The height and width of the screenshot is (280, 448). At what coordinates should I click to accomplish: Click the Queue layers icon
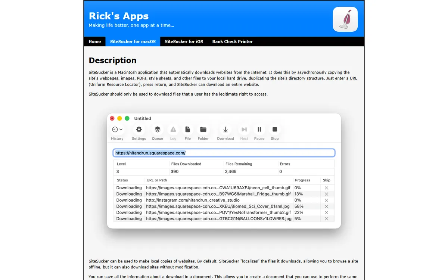click(x=158, y=130)
